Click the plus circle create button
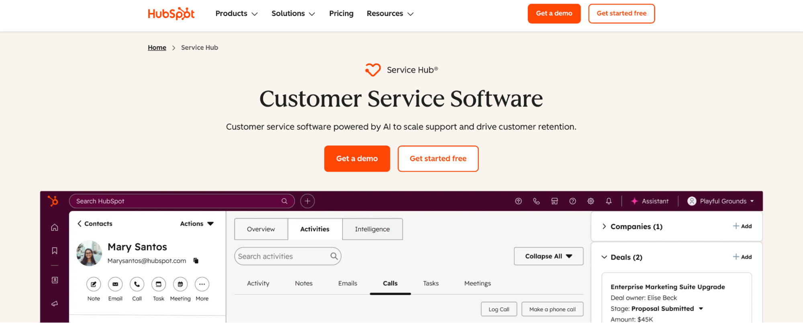The width and height of the screenshot is (803, 323). (x=308, y=201)
